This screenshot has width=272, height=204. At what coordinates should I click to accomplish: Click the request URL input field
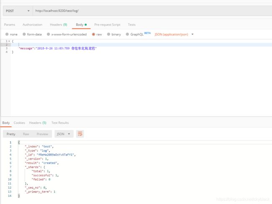tap(152, 11)
